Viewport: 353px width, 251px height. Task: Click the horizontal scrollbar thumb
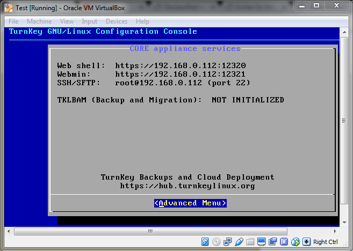pos(150,231)
